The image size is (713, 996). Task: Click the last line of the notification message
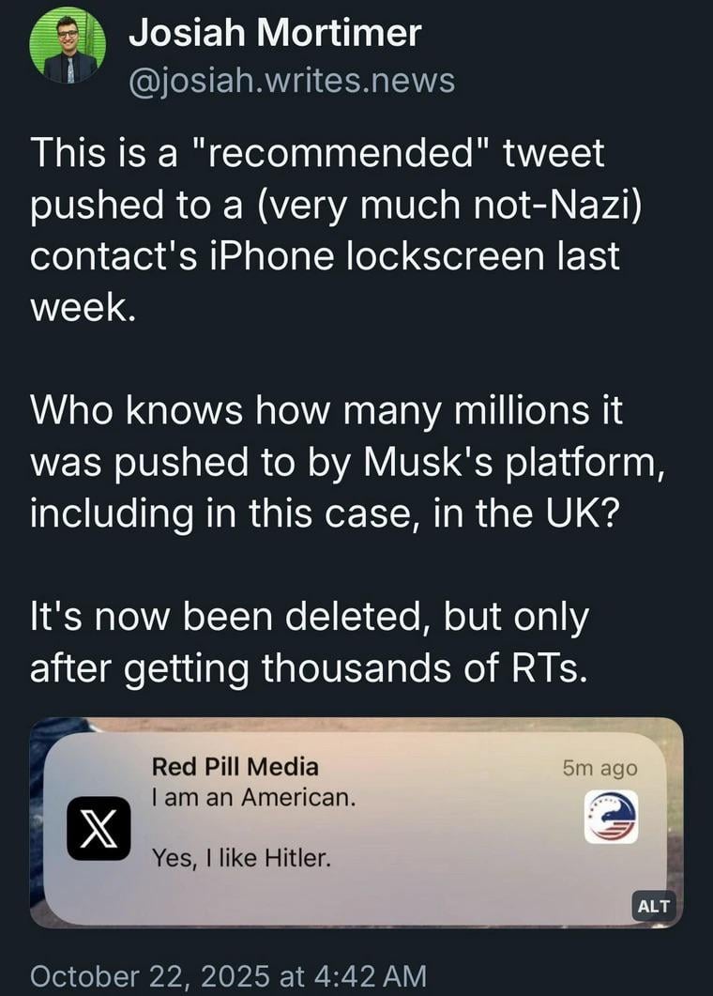[242, 856]
